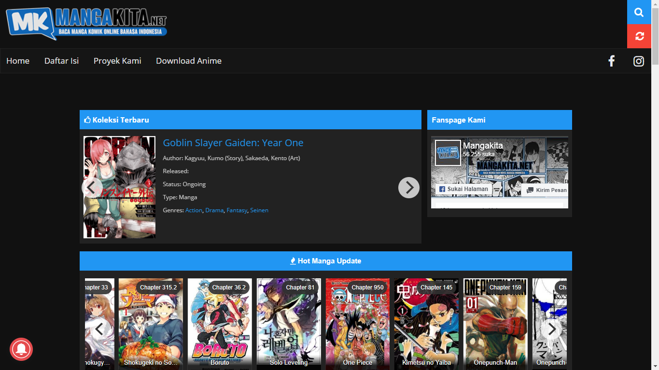
Task: Click the Status: Ongoing text
Action: pyautogui.click(x=184, y=184)
